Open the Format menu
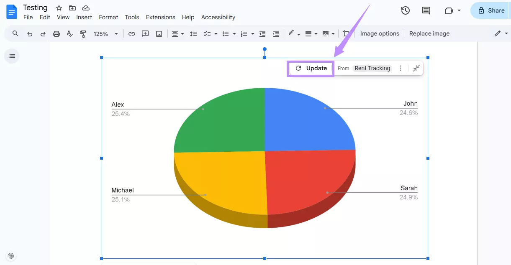This screenshot has height=265, width=511. [x=108, y=17]
